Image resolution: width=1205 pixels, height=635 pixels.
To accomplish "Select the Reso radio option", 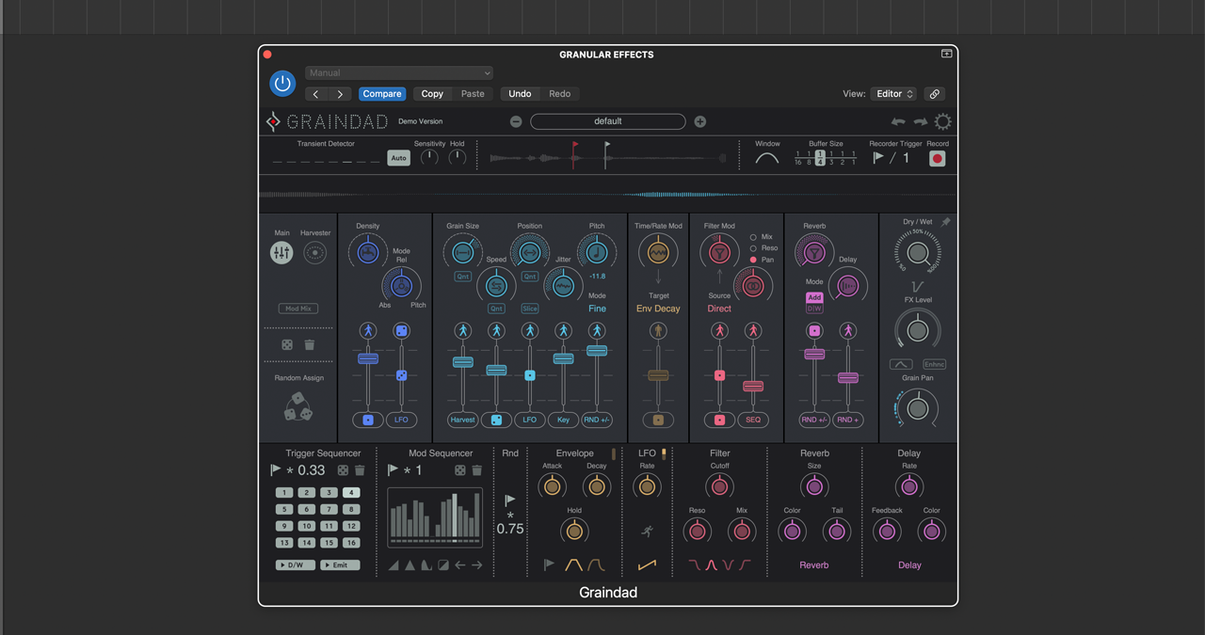I will 753,248.
